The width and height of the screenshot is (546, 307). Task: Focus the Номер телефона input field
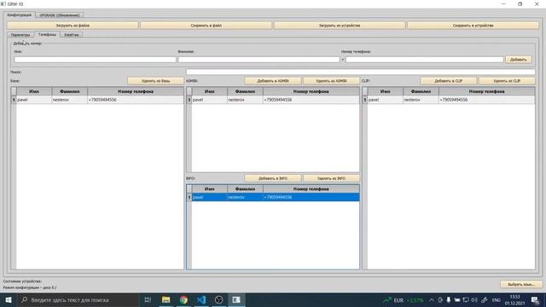(x=425, y=60)
